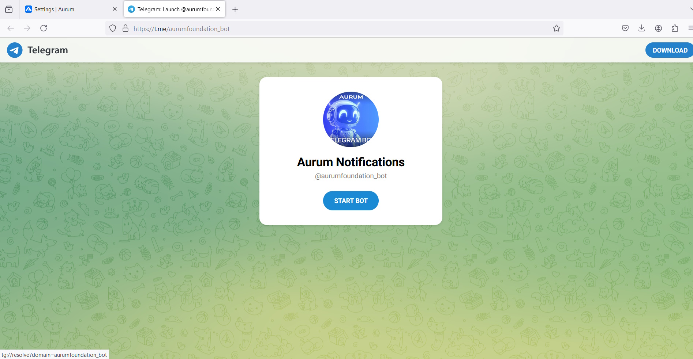Open a new browser tab

pos(235,9)
